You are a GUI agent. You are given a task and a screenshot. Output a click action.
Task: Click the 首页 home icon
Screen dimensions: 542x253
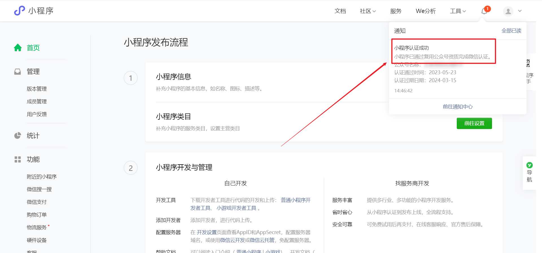(18, 48)
